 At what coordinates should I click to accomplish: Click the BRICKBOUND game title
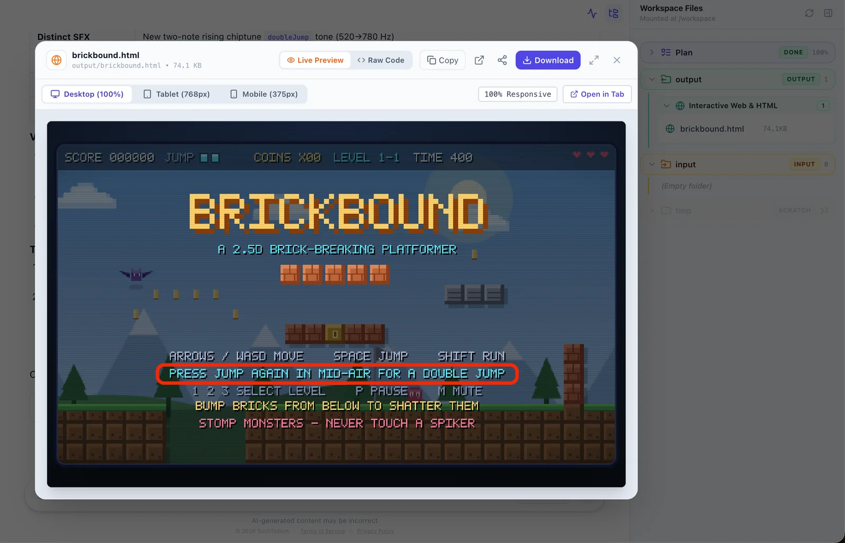[x=337, y=213]
